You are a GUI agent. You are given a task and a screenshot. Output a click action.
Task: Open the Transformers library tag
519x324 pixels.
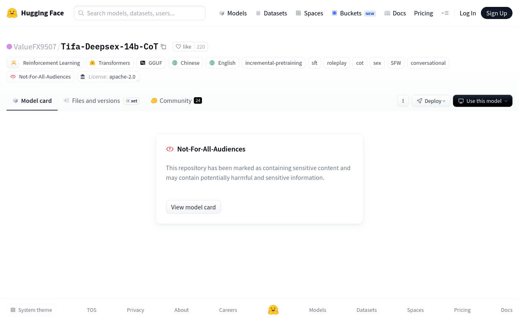coord(110,63)
